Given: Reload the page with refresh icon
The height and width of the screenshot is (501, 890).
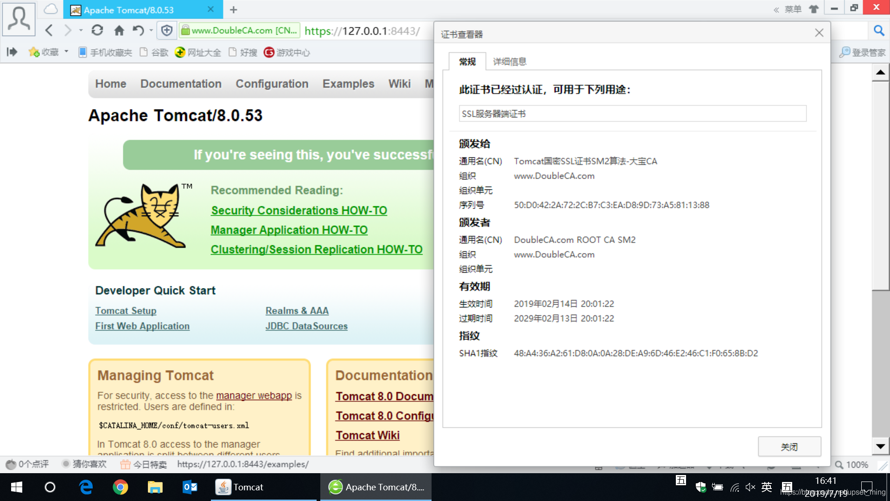Looking at the screenshot, I should click(x=97, y=31).
